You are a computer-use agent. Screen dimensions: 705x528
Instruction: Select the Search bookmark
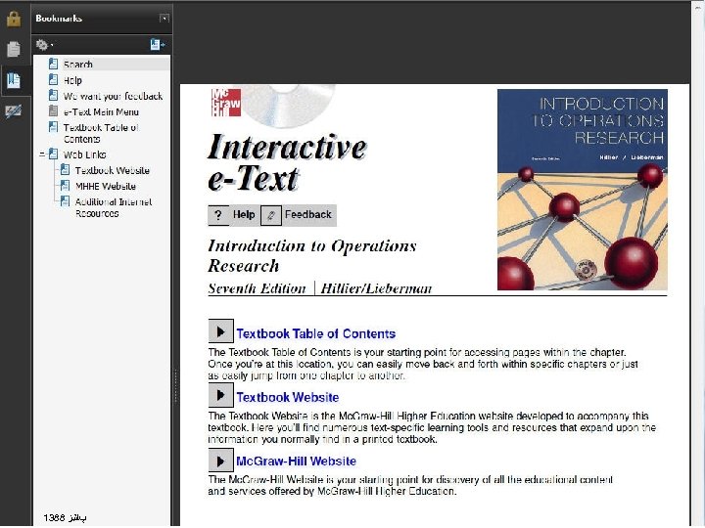pos(77,65)
